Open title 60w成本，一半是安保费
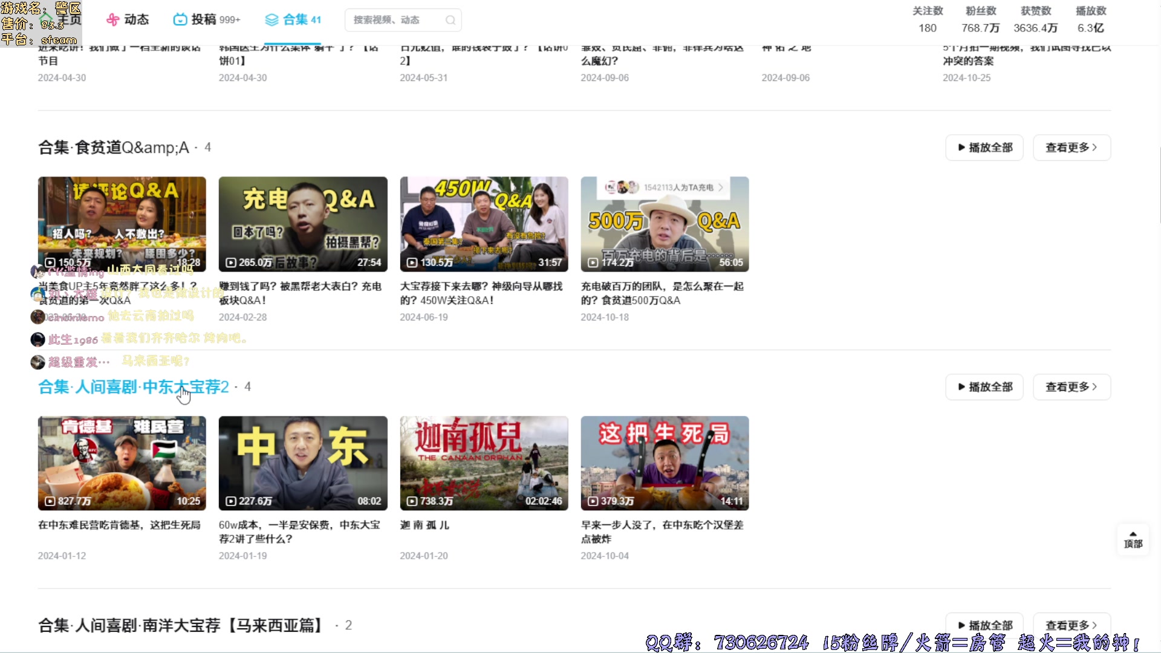Screen dimensions: 1161x653 click(300, 532)
